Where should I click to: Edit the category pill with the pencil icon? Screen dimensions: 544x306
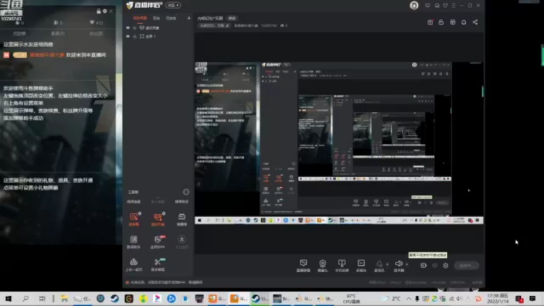click(x=214, y=25)
